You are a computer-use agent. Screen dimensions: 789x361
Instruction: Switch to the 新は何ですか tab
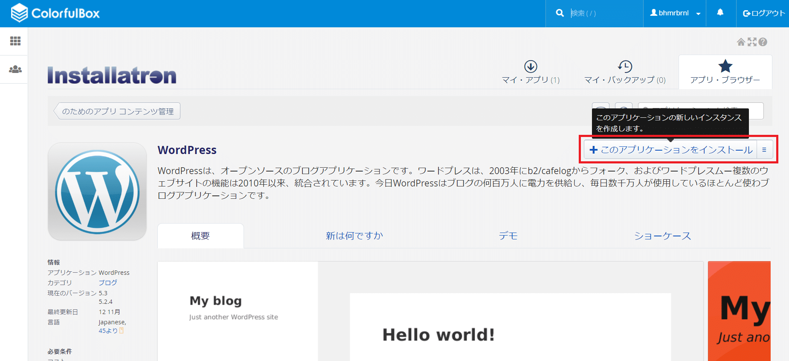(x=354, y=236)
